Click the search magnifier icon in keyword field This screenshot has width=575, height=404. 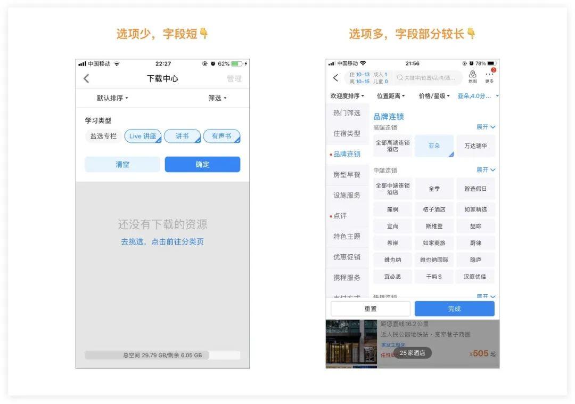pyautogui.click(x=400, y=77)
